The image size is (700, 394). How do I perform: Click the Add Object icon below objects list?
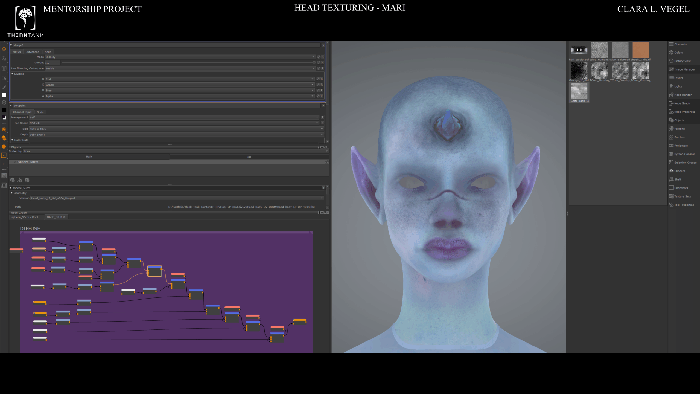12,180
